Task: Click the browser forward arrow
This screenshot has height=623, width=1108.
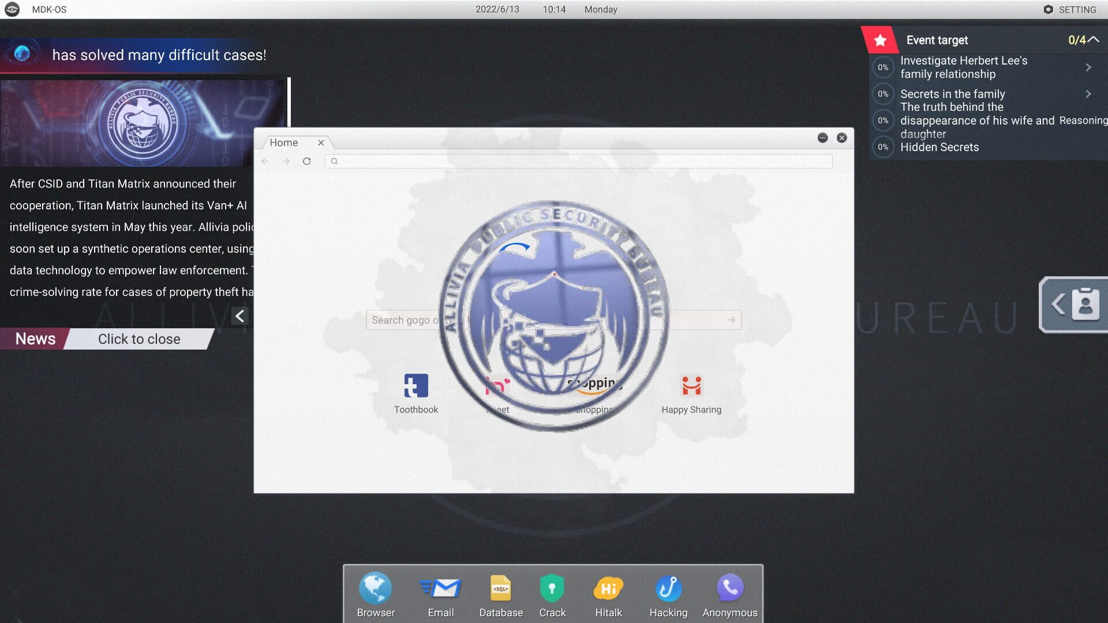Action: pos(286,161)
